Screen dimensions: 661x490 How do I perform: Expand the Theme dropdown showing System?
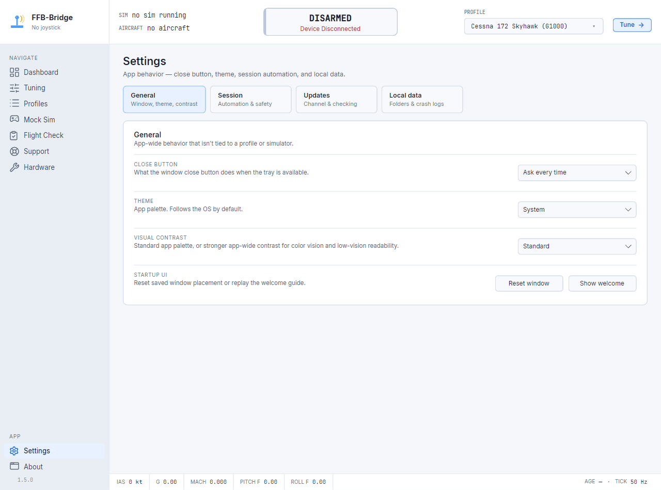pyautogui.click(x=577, y=210)
